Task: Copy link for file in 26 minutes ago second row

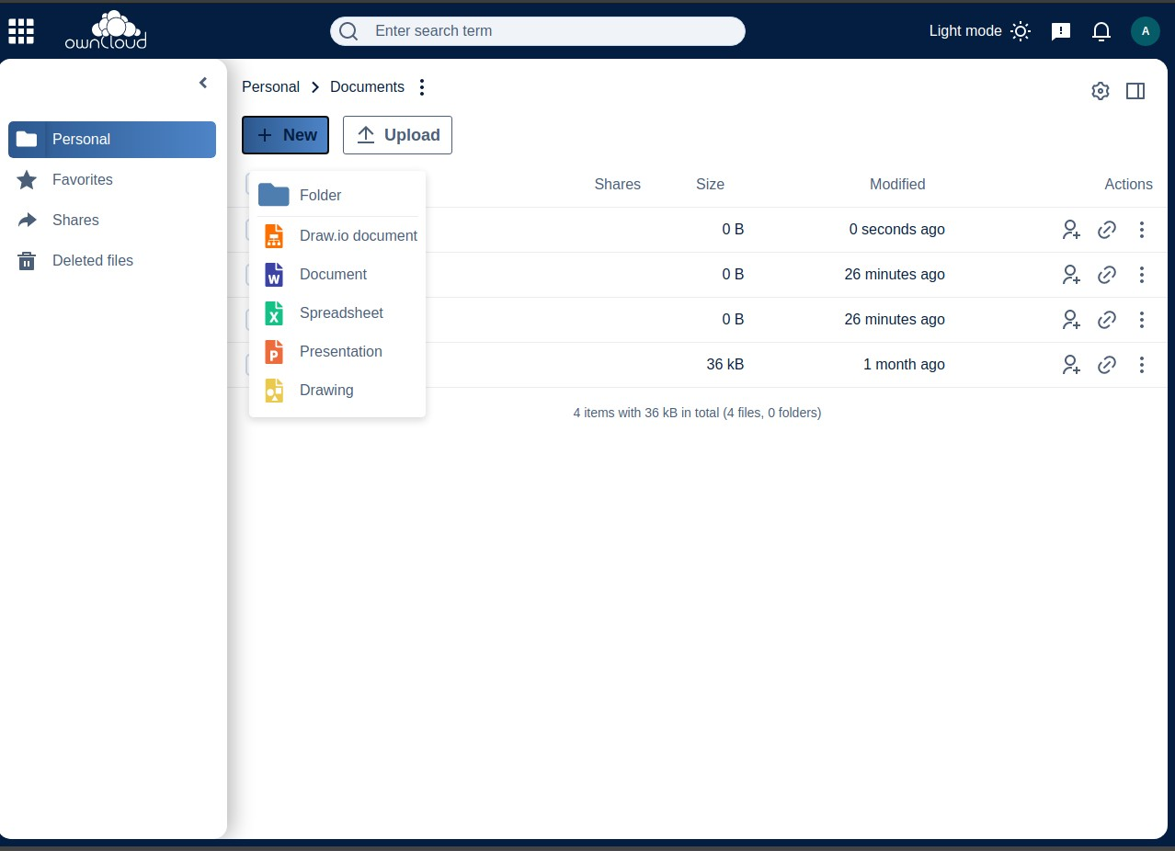Action: pyautogui.click(x=1107, y=320)
